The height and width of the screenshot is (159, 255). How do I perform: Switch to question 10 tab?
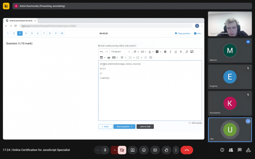click(x=62, y=33)
